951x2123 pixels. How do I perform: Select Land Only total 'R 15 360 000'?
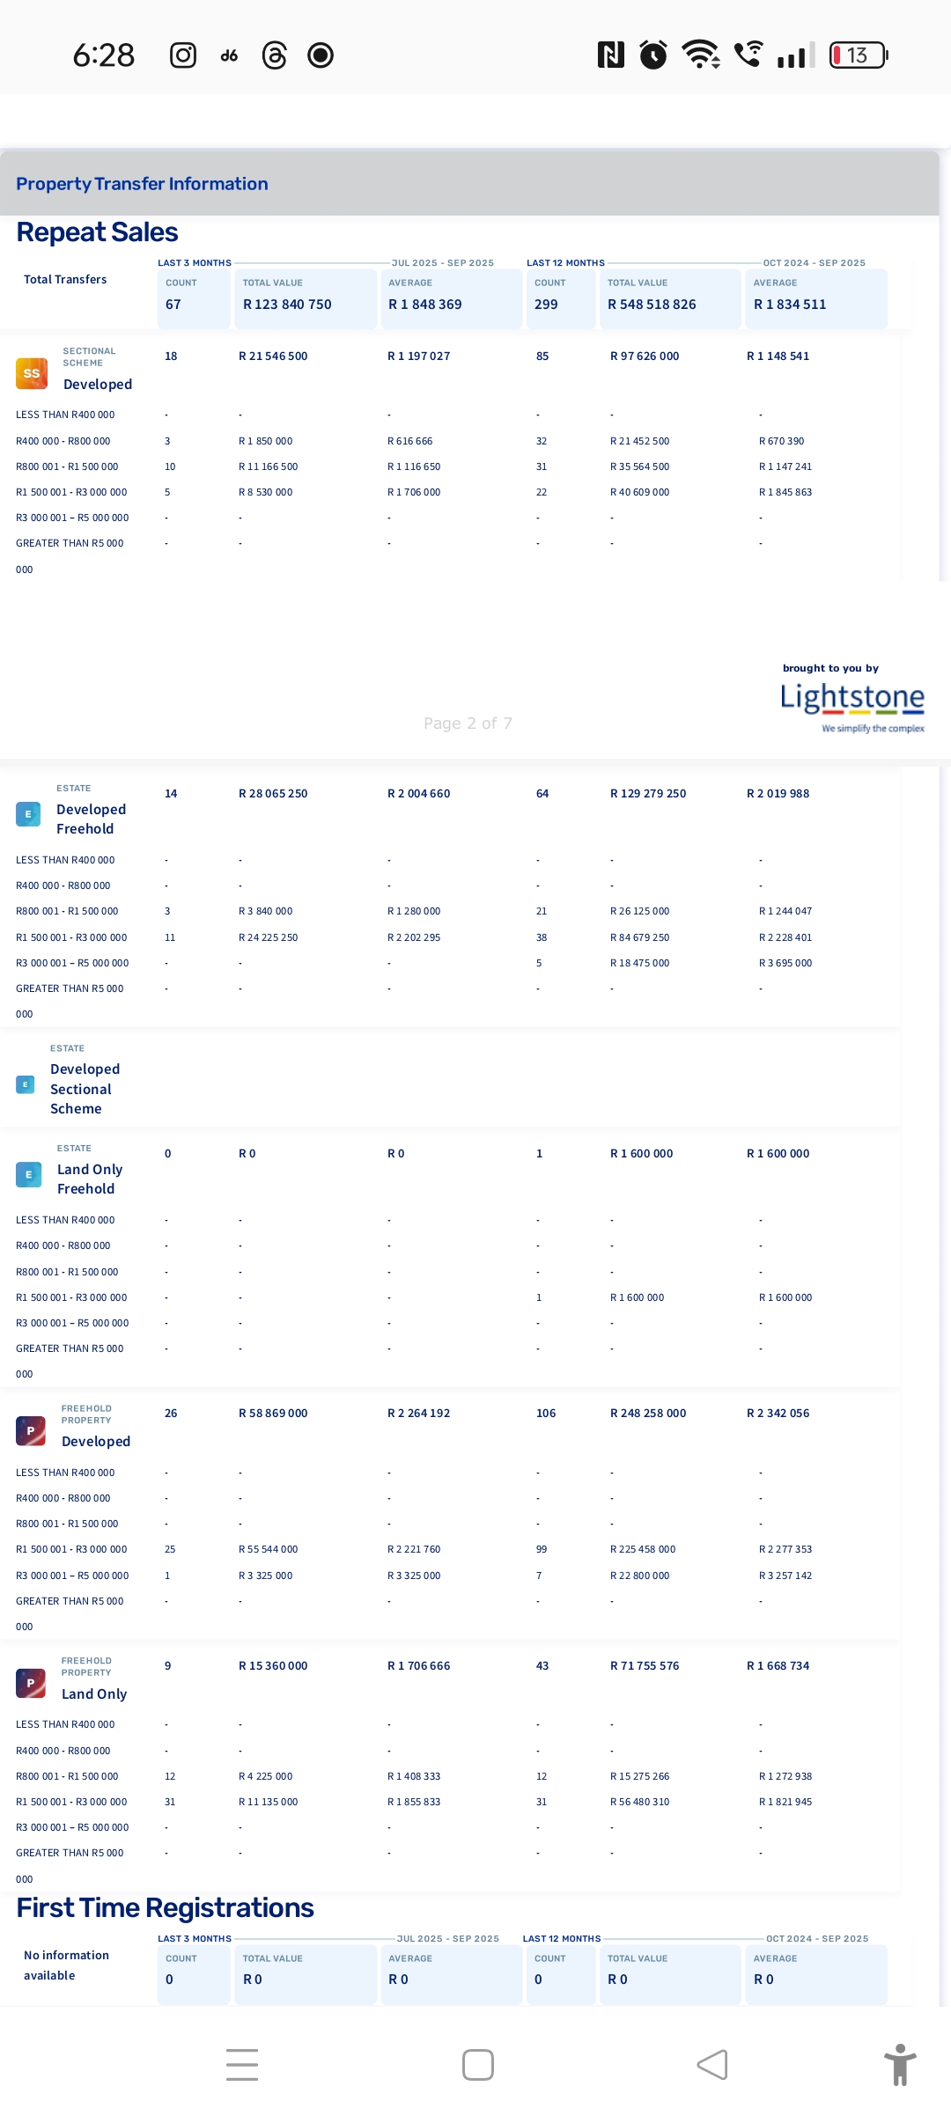tap(273, 1666)
